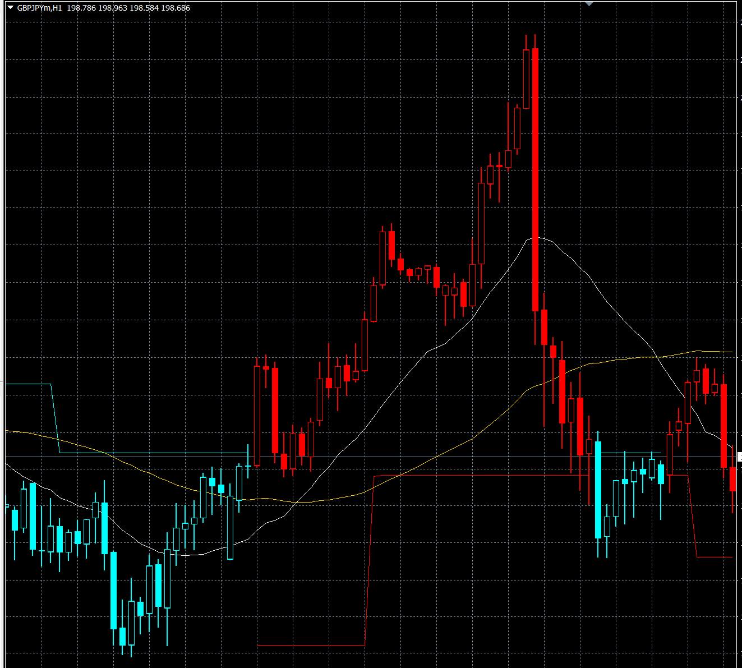
Task: Click the red vertical step of indicator line
Action: coord(369,561)
